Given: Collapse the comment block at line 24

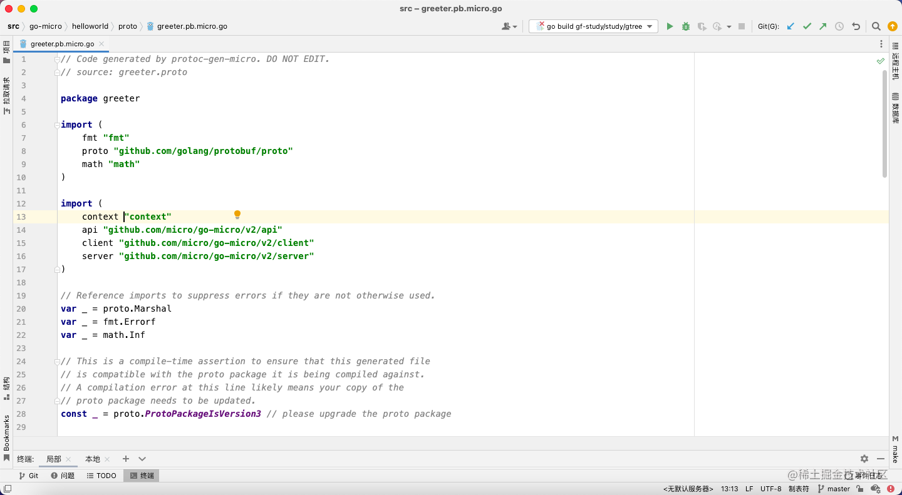Looking at the screenshot, I should click(x=57, y=361).
